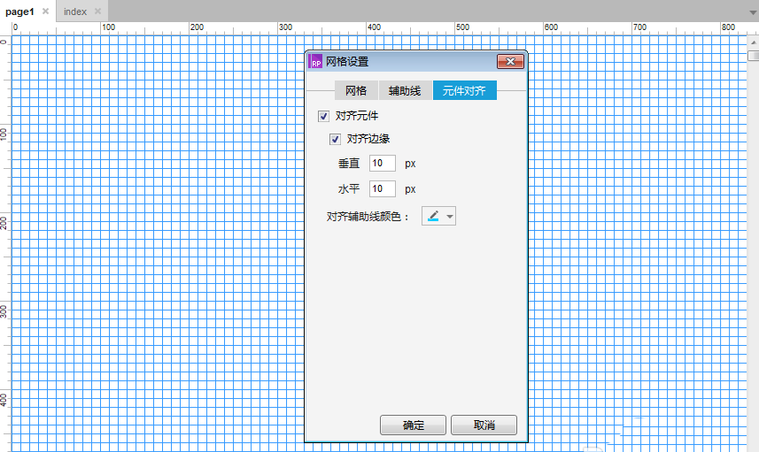759x452 pixels.
Task: Close the page1 tab
Action: tap(45, 11)
